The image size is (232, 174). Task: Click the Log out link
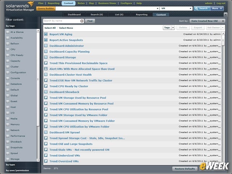click(221, 3)
